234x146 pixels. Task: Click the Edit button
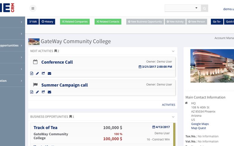point(33,22)
